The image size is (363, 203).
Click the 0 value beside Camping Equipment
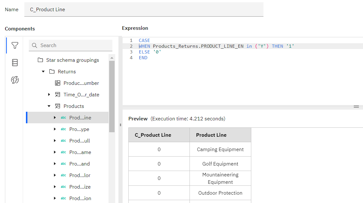(x=159, y=149)
